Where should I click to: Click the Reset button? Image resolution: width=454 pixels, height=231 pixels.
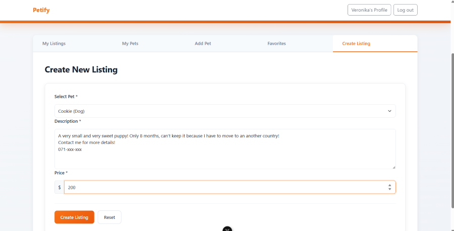pyautogui.click(x=109, y=217)
